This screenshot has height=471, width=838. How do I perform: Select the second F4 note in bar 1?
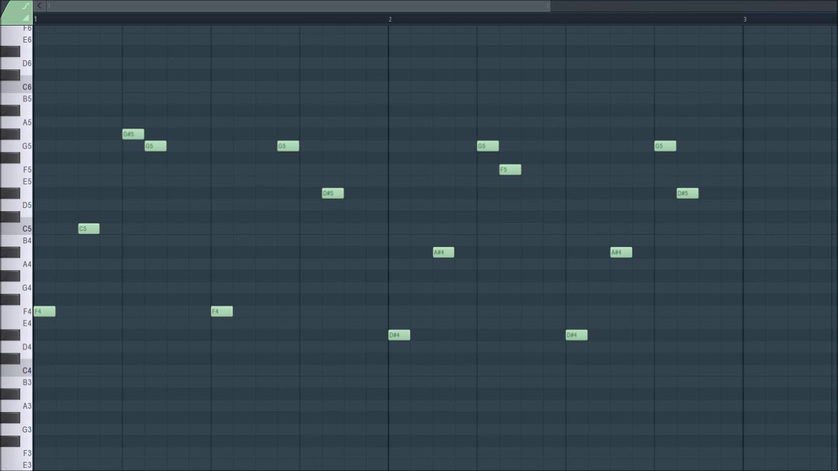tap(222, 311)
